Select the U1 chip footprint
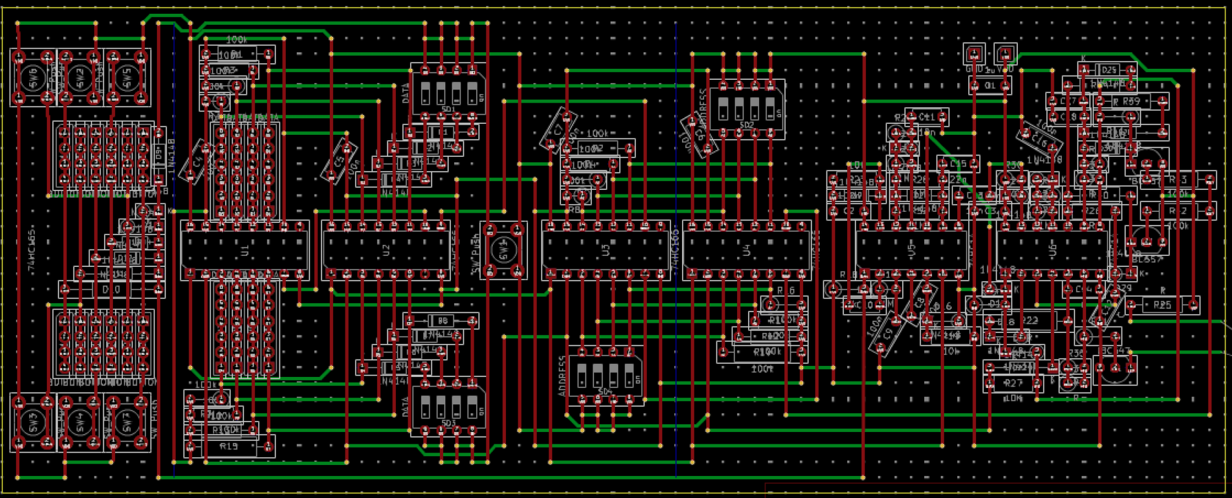 point(244,250)
